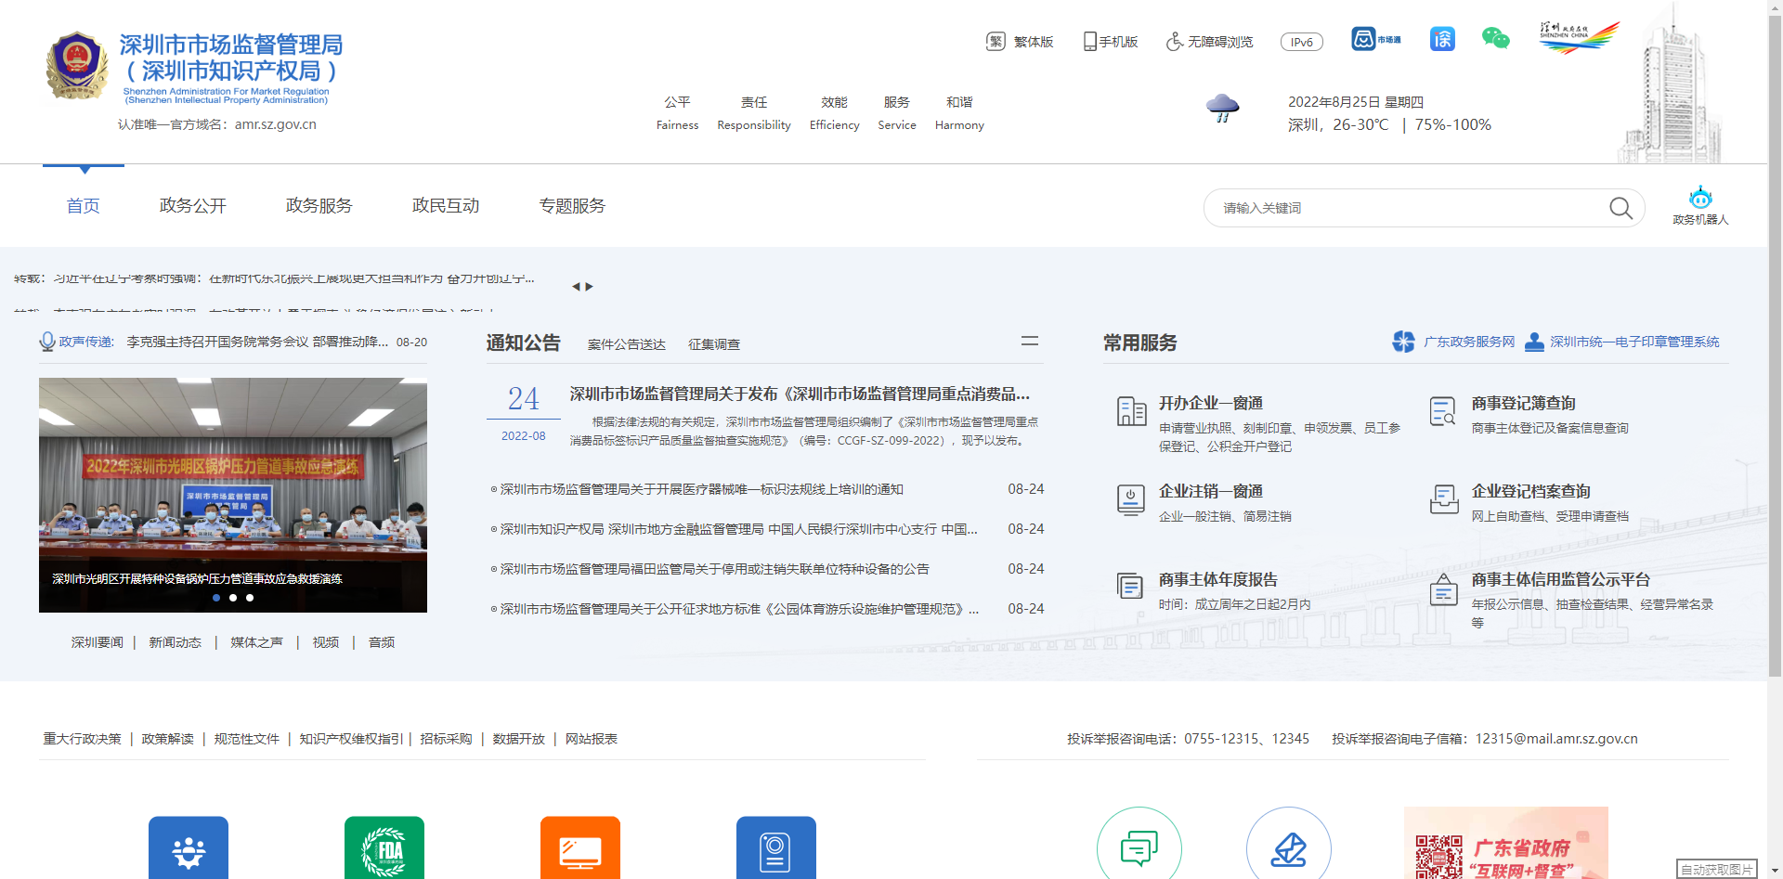Open the green FDA tile
The width and height of the screenshot is (1783, 879).
(384, 847)
